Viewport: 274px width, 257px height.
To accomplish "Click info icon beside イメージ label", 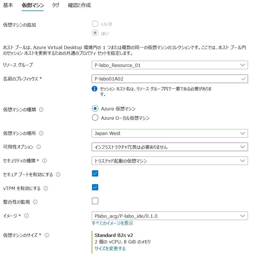I will 27,216.
